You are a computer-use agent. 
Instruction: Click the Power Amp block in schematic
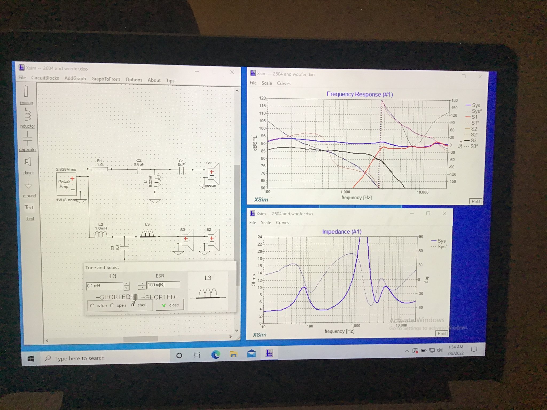pos(66,184)
